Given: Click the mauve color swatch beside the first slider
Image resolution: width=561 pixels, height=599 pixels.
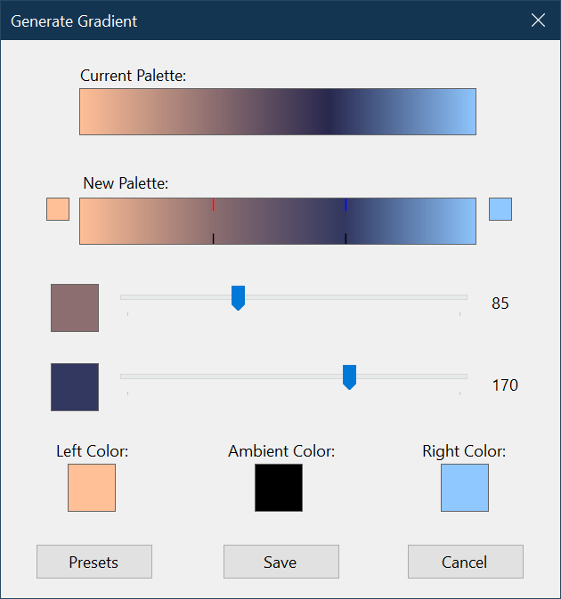Looking at the screenshot, I should 75,308.
